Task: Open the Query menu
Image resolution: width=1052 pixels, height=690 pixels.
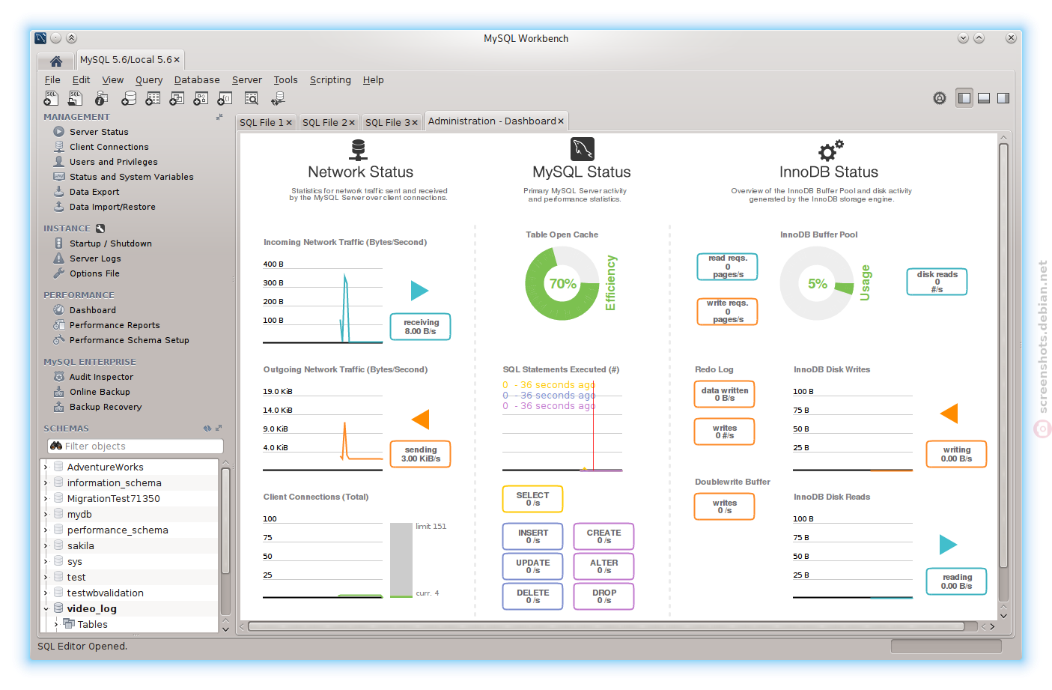Action: [x=149, y=80]
